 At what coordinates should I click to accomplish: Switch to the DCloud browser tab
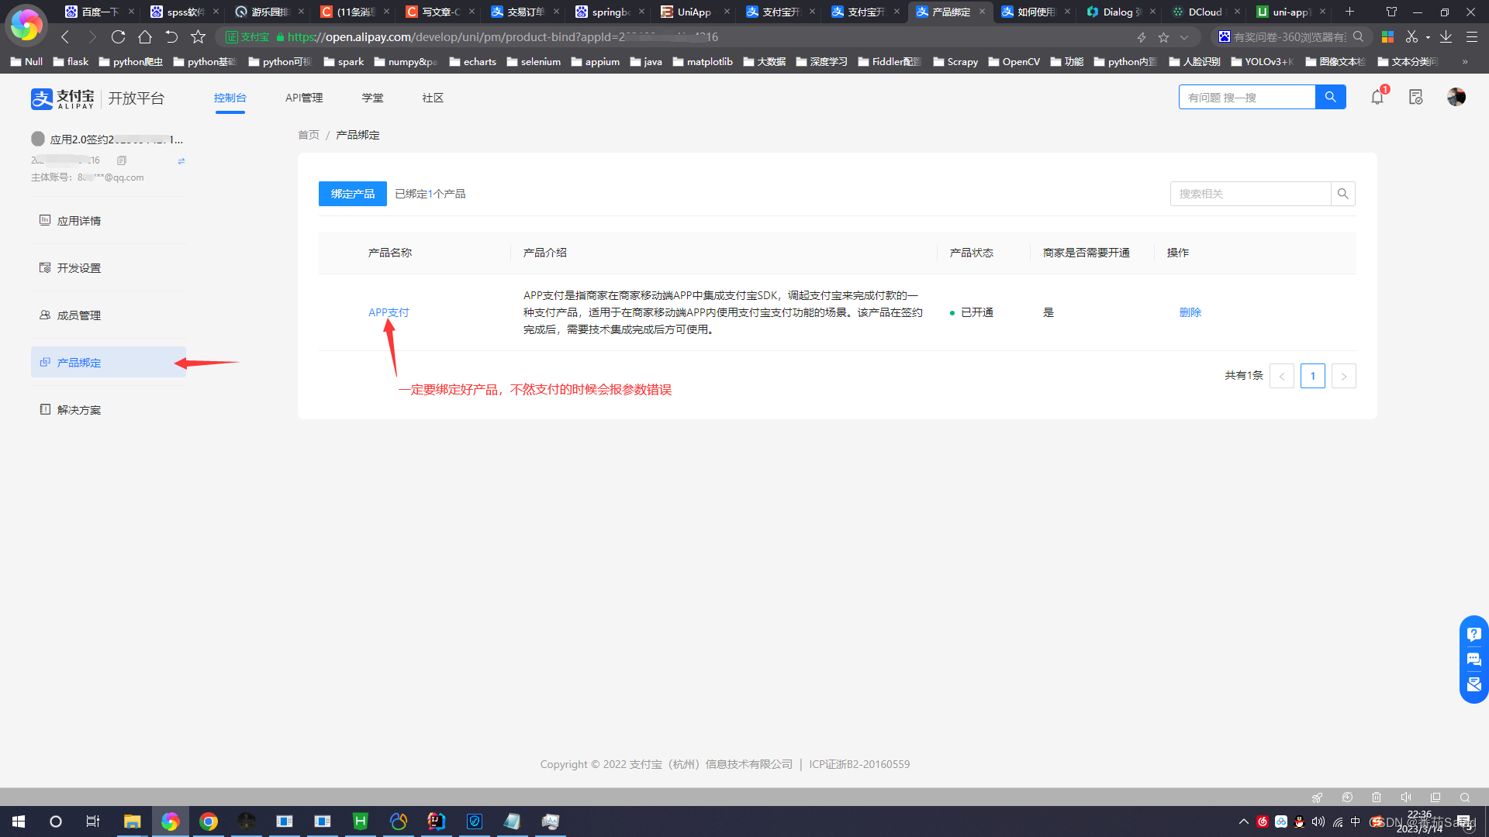tap(1206, 12)
